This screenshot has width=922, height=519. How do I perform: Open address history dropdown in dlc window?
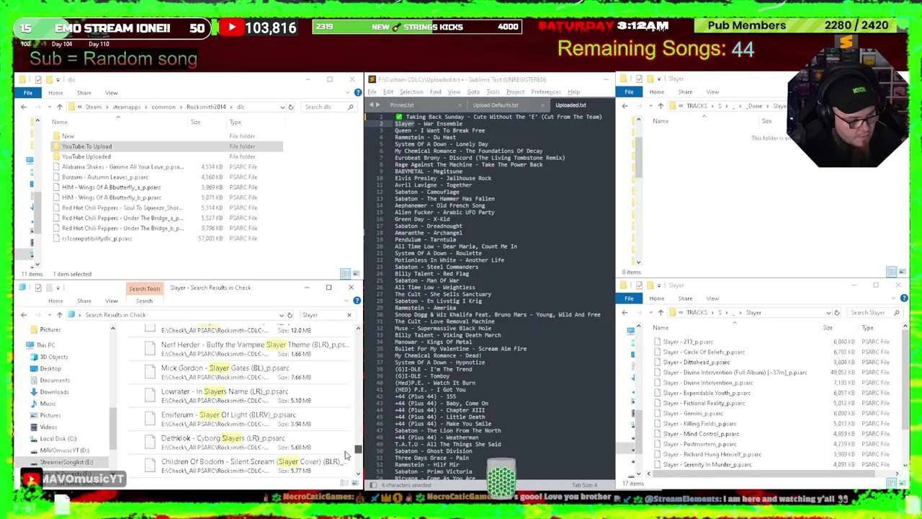[282, 107]
